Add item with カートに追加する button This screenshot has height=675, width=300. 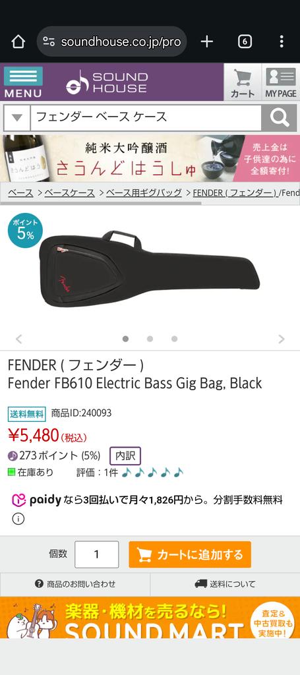pos(190,554)
